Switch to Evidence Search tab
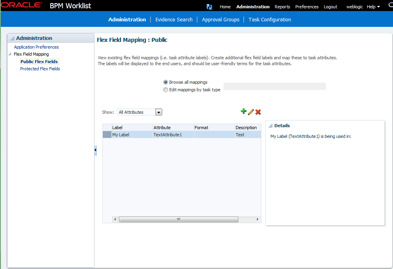This screenshot has height=269, width=393. pyautogui.click(x=174, y=19)
